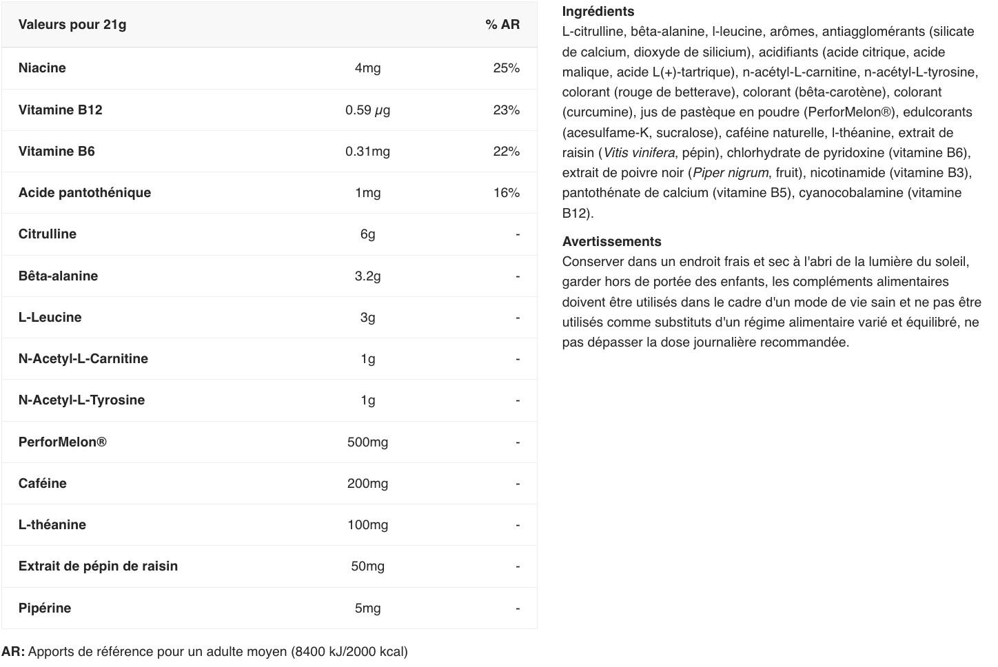Click the "Valeurs pour 21g" table header
Viewport: 998px width, 667px height.
[72, 25]
